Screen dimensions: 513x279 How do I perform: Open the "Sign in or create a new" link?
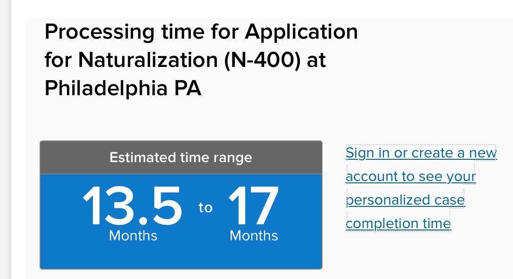coord(421,153)
